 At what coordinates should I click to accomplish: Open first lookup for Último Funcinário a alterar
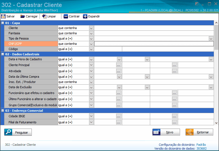pos(119,99)
